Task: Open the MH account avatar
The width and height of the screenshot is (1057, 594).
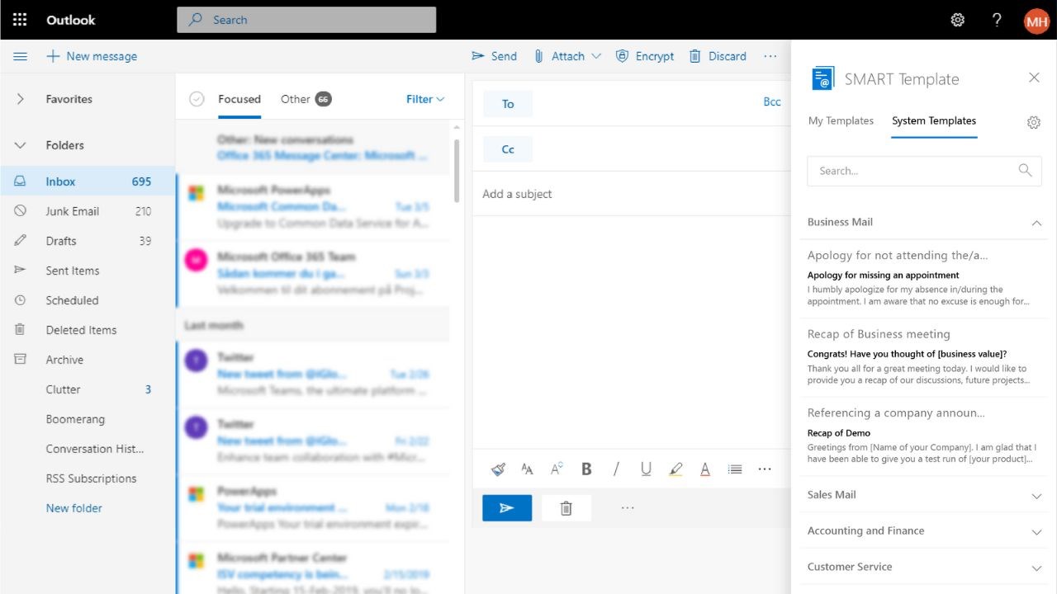Action: [x=1036, y=20]
